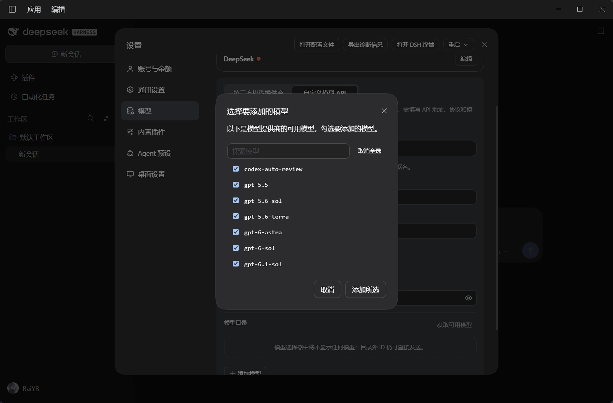Image resolution: width=613 pixels, height=403 pixels.
Task: Open 桌面设置 settings section
Action: 160,174
